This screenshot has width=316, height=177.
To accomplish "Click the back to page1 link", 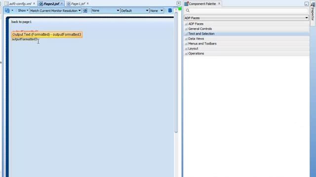I will pos(21,22).
